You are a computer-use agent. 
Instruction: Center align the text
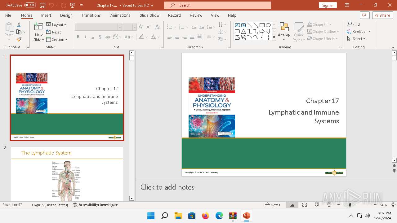[177, 37]
